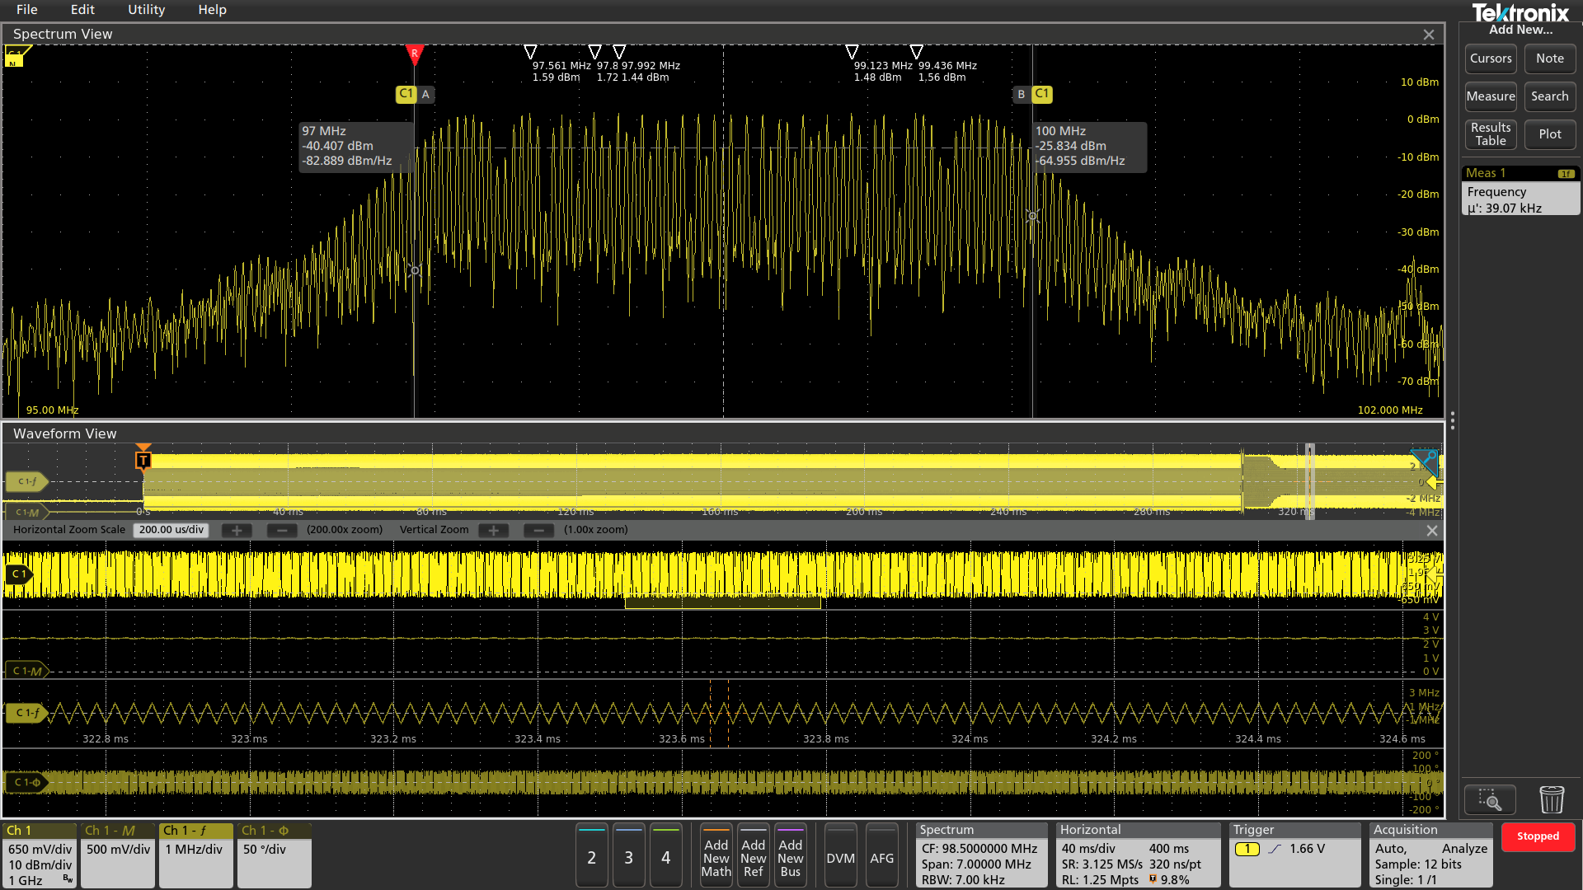Click the trash can delete icon

[x=1551, y=799]
